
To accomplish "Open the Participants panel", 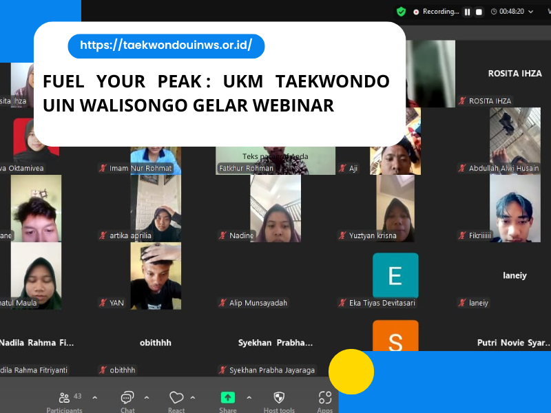I will pyautogui.click(x=64, y=399).
